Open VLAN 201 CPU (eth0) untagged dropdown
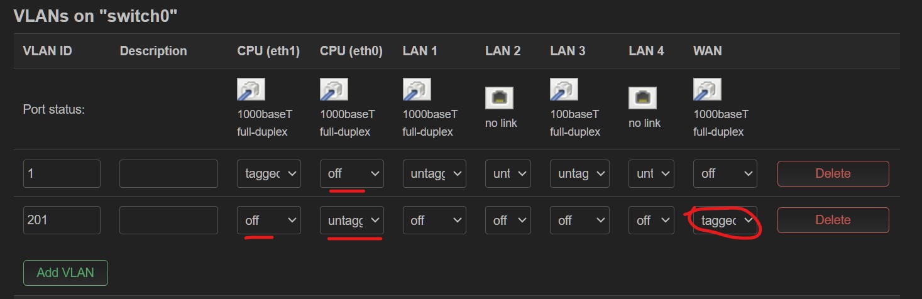922x299 pixels. (352, 220)
